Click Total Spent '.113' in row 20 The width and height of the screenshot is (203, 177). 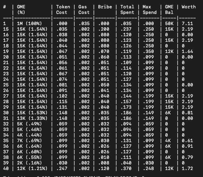pos(126,57)
